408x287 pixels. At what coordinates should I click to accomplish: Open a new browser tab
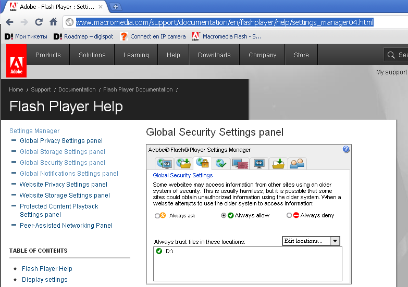point(115,7)
